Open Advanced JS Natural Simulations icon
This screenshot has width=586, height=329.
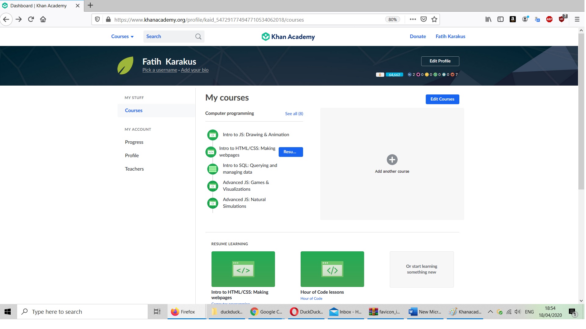(x=213, y=203)
